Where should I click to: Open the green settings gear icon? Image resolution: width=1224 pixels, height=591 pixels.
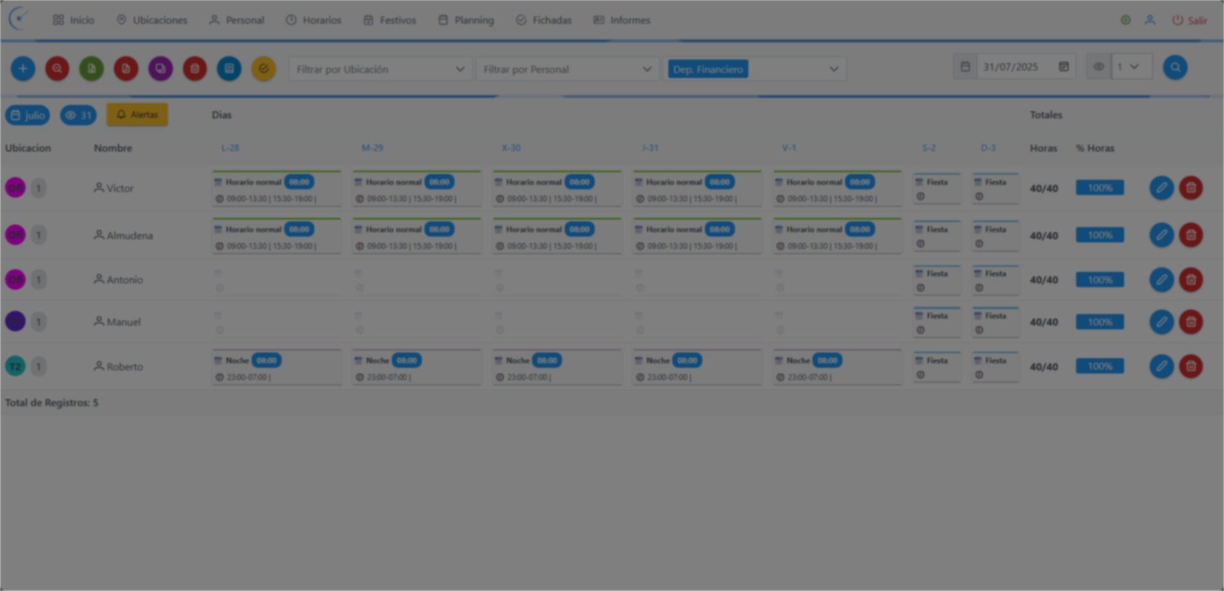coord(1125,20)
